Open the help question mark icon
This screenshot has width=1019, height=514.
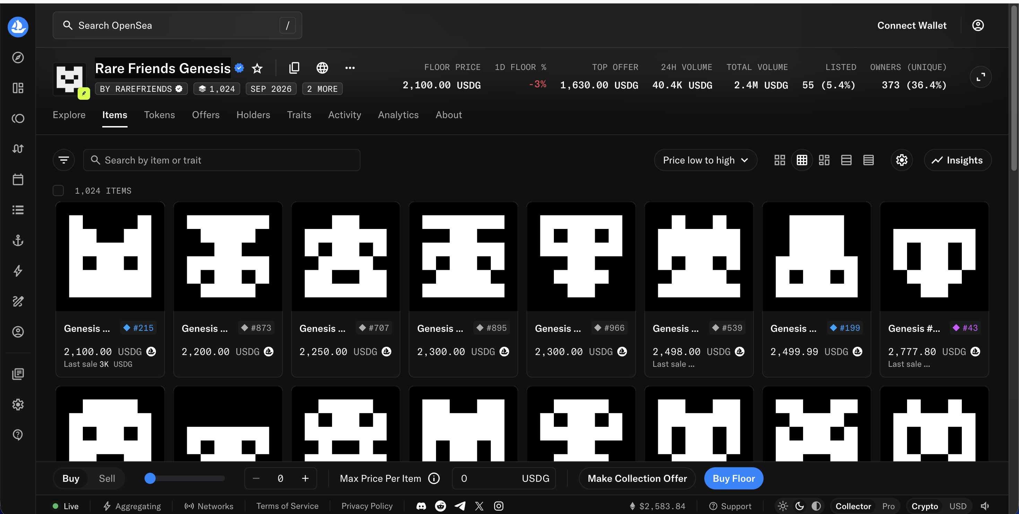18,435
